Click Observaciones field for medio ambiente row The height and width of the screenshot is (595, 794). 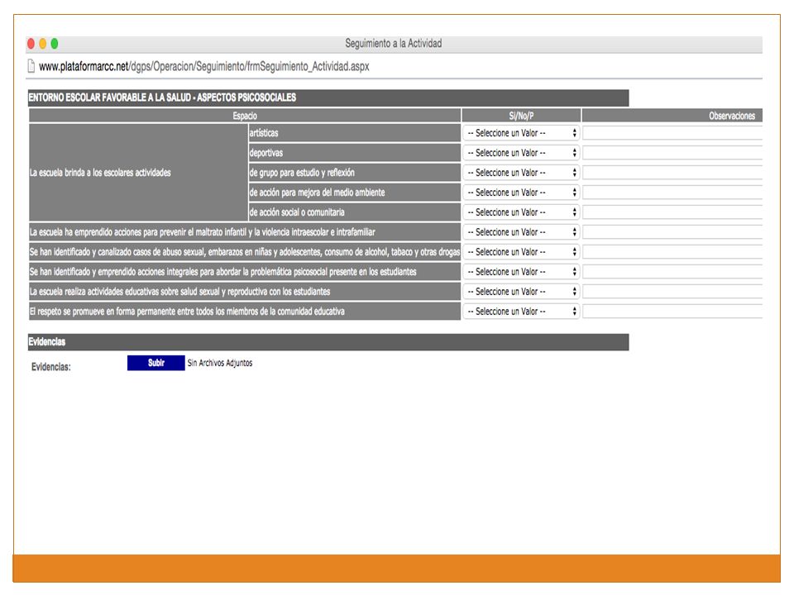coord(672,193)
